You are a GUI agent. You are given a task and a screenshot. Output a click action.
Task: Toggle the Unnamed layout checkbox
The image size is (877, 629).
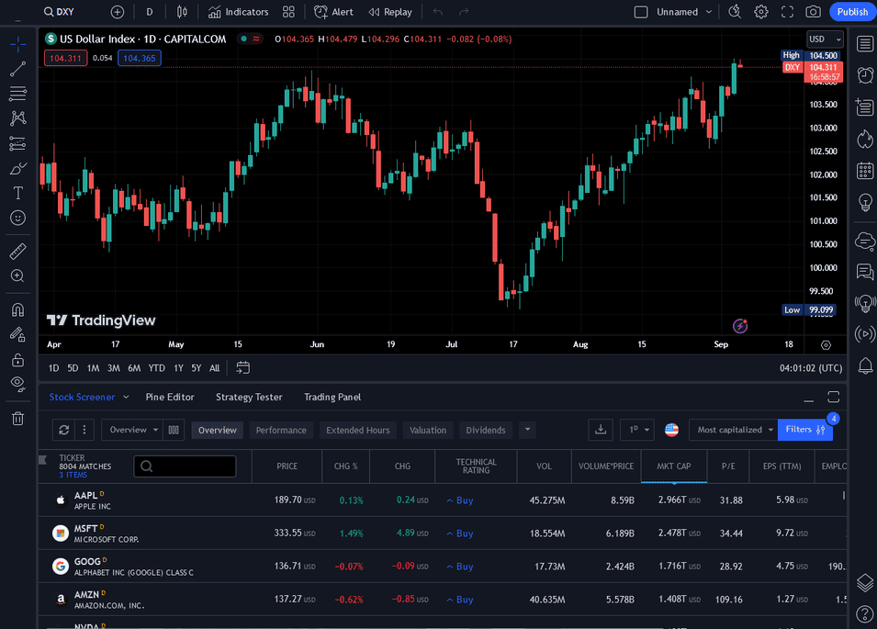pos(641,12)
